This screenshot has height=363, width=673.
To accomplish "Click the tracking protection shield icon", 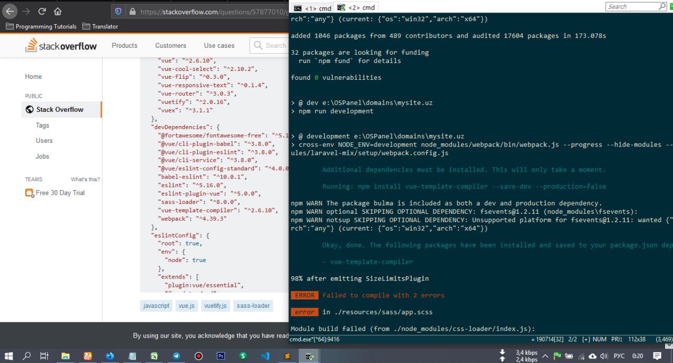I will click(x=118, y=11).
